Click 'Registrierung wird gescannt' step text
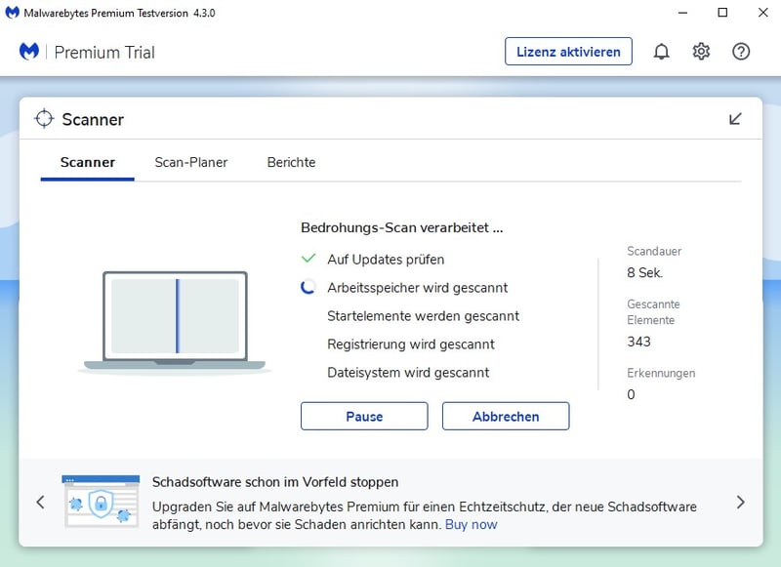The width and height of the screenshot is (781, 567). [x=411, y=344]
